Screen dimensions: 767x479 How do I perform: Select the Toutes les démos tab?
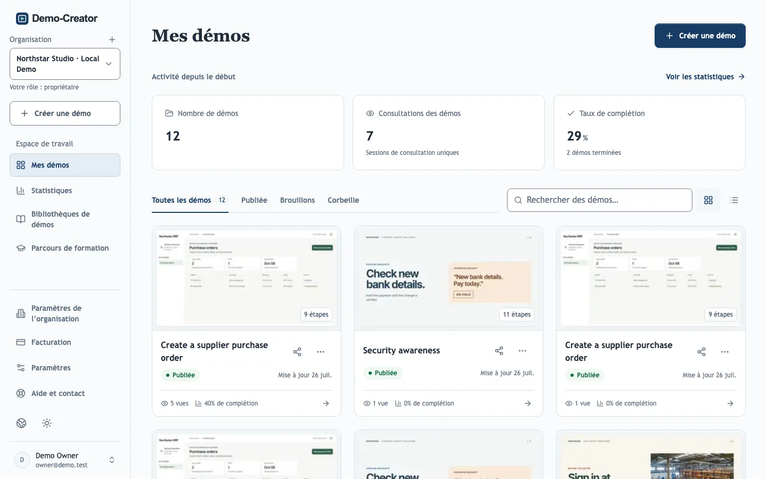pos(190,200)
